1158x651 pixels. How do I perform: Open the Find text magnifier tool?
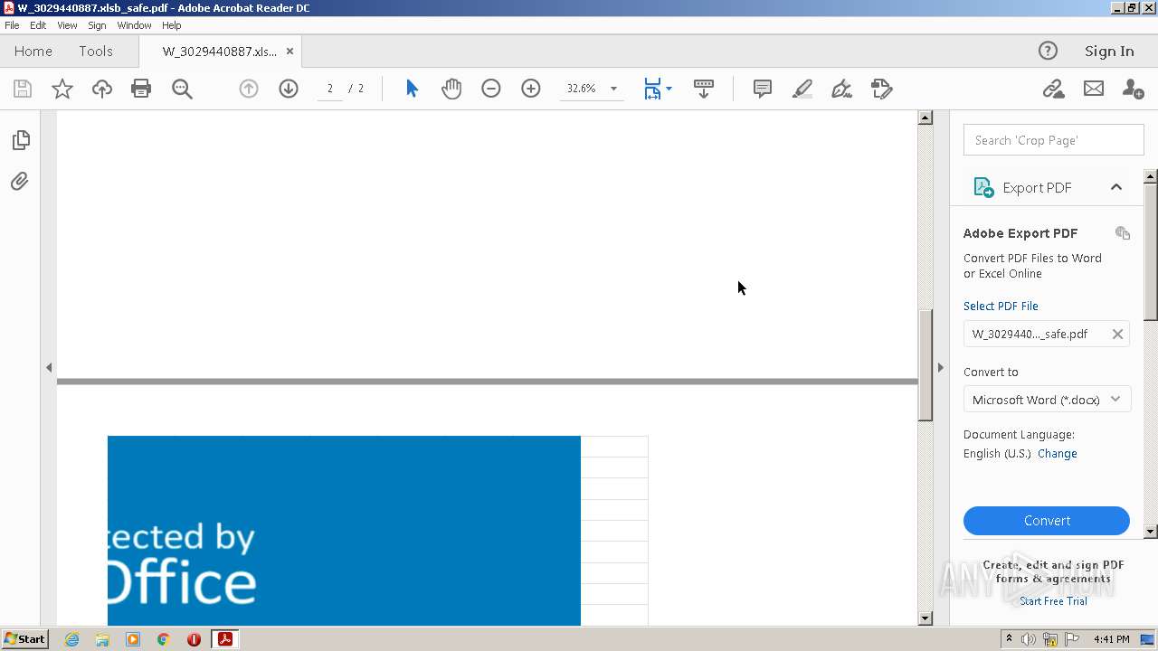coord(182,89)
